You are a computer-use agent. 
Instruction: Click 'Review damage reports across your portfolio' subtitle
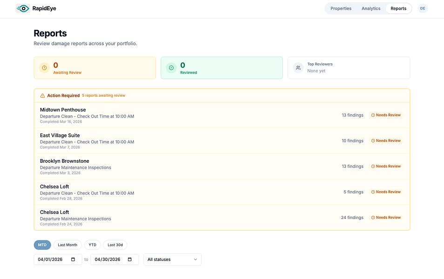(x=85, y=44)
